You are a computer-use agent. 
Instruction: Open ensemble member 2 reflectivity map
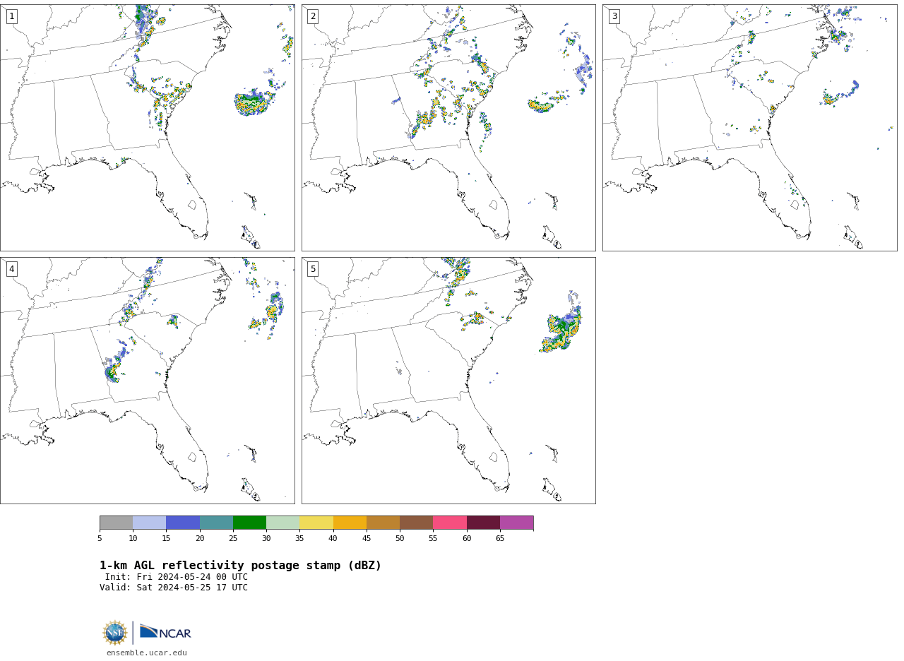click(448, 128)
